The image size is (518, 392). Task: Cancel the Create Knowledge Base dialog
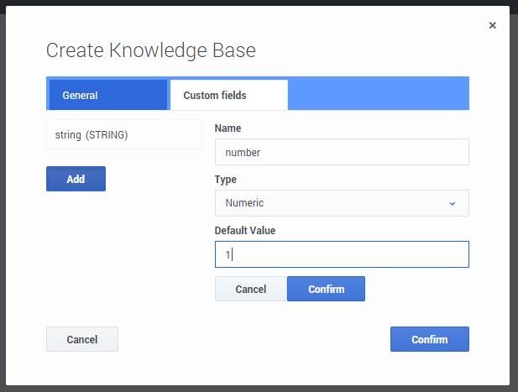[x=81, y=339]
